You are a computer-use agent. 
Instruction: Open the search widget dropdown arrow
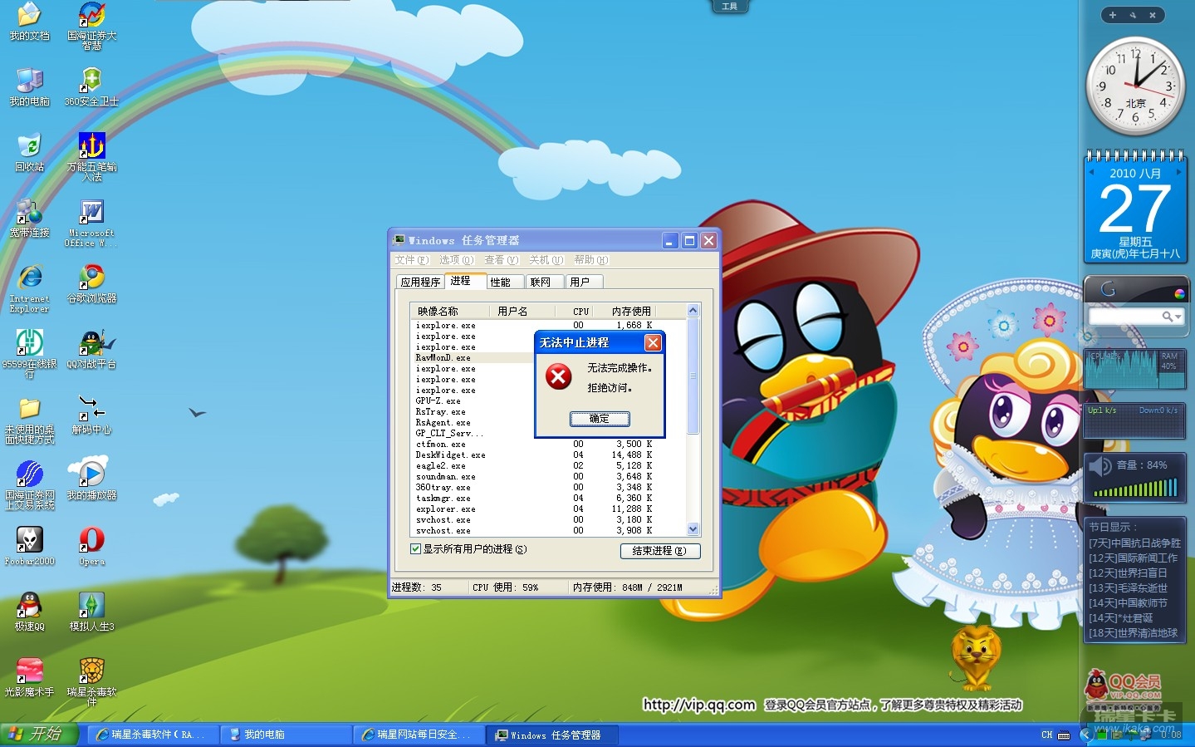tap(1178, 317)
